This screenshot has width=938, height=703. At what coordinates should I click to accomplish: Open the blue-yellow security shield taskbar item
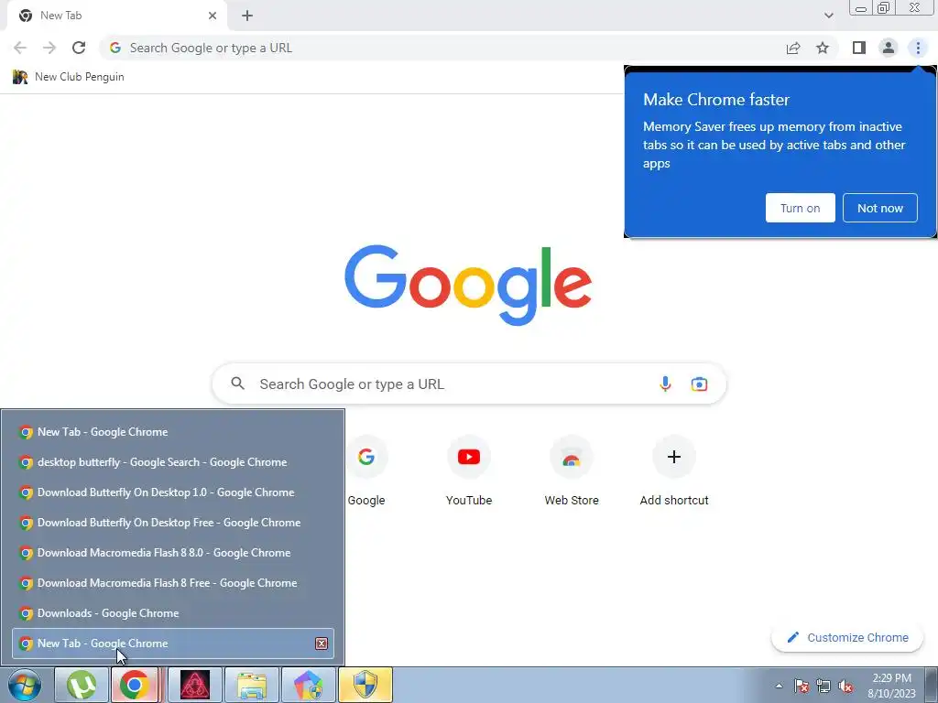click(365, 685)
